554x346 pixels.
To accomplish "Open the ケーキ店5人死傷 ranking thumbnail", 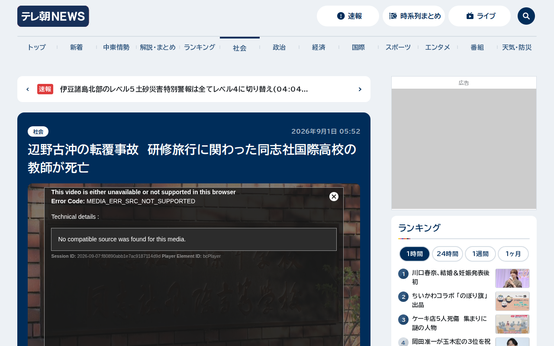I will (512, 324).
